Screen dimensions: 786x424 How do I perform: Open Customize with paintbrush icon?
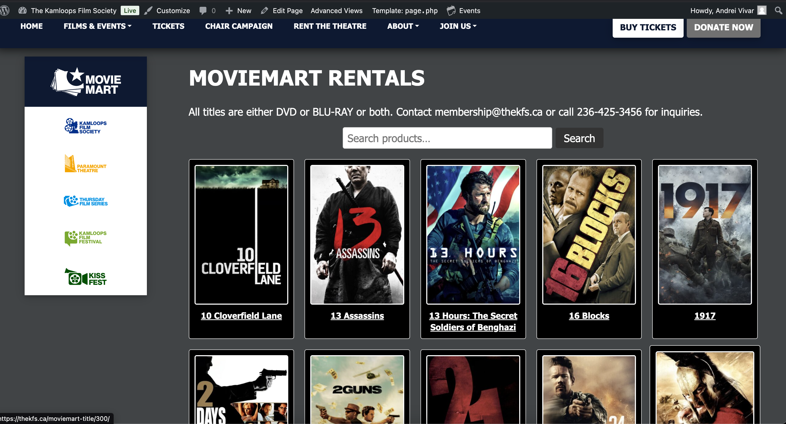pyautogui.click(x=167, y=11)
